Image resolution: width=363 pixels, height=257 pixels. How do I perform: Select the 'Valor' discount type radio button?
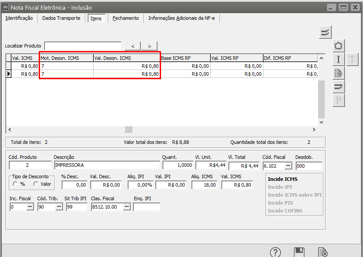coord(36,184)
